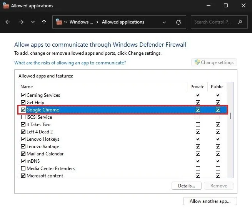Go up one level arrow
The image size is (252, 209).
click(x=44, y=22)
